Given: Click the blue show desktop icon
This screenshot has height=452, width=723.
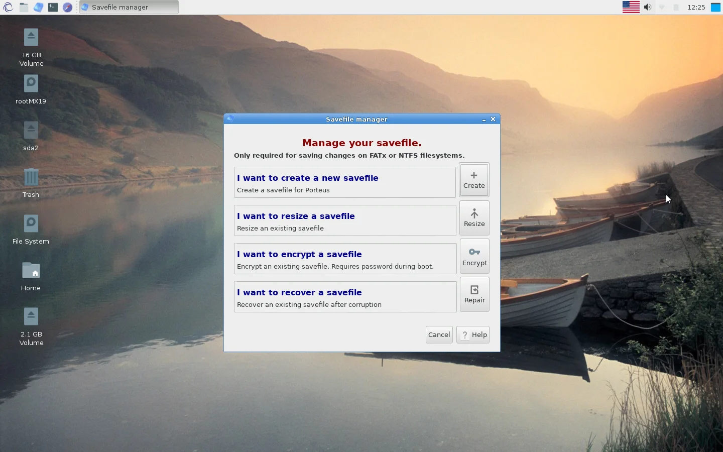Looking at the screenshot, I should (x=716, y=7).
